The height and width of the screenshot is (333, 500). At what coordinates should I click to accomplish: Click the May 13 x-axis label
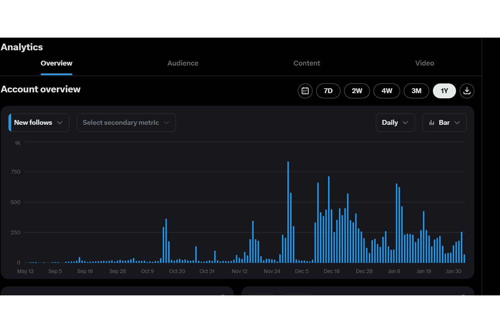pyautogui.click(x=25, y=271)
